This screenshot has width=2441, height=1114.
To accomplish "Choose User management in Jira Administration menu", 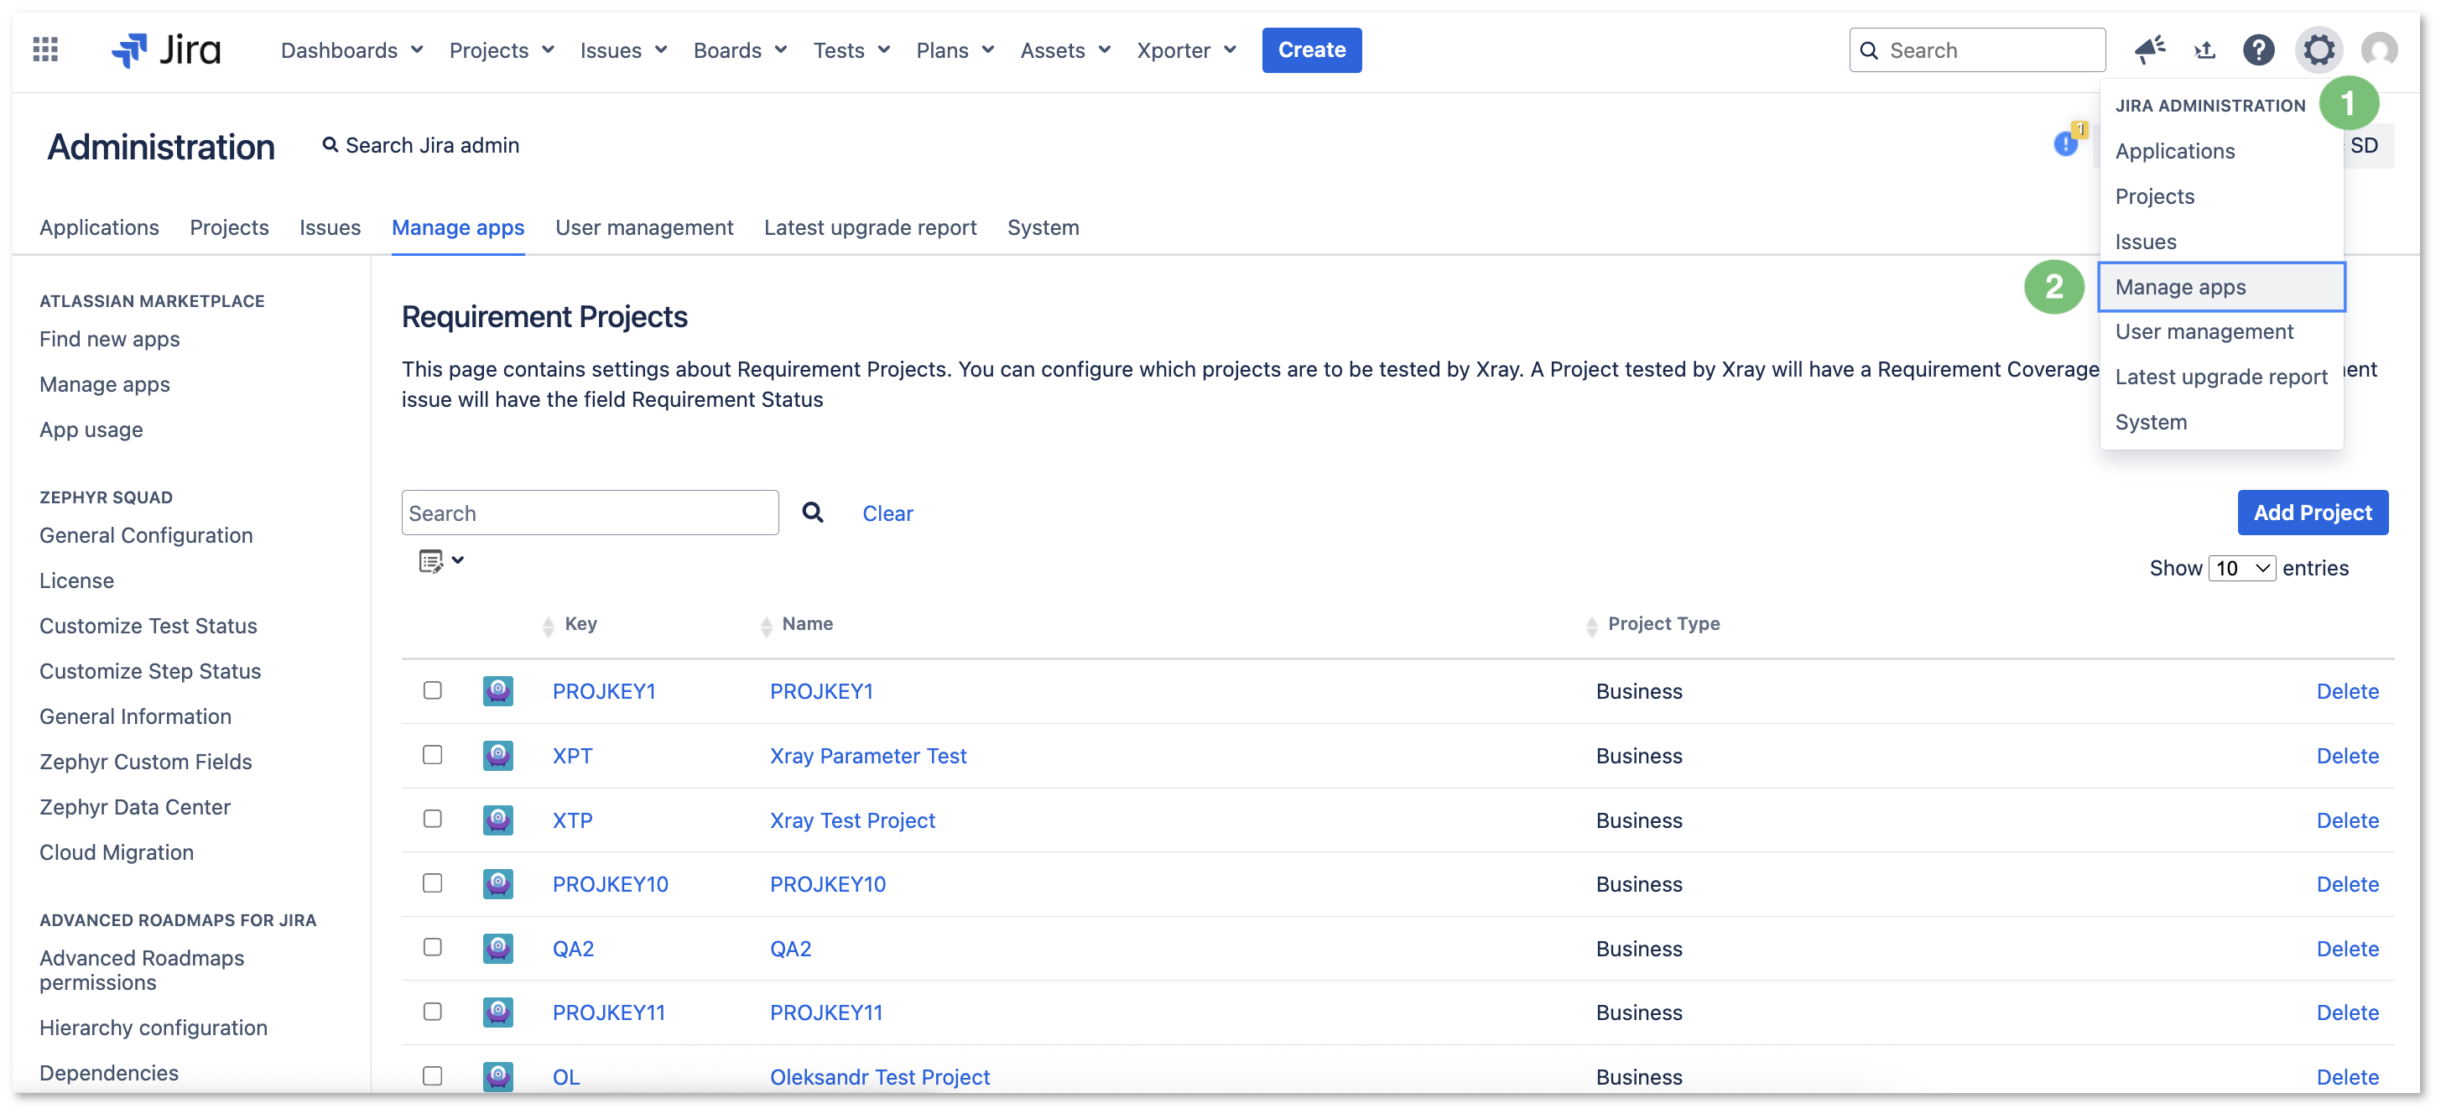I will click(x=2221, y=331).
